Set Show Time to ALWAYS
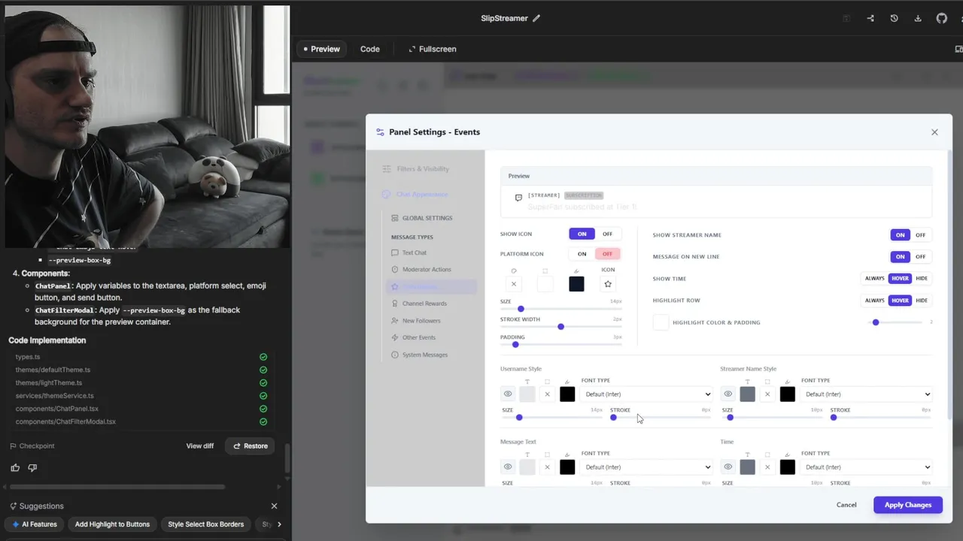Image resolution: width=963 pixels, height=541 pixels. 874,278
